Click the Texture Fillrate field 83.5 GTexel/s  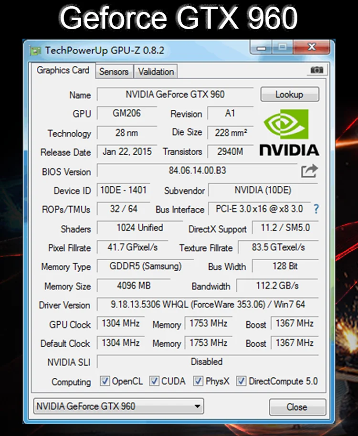[x=278, y=247]
